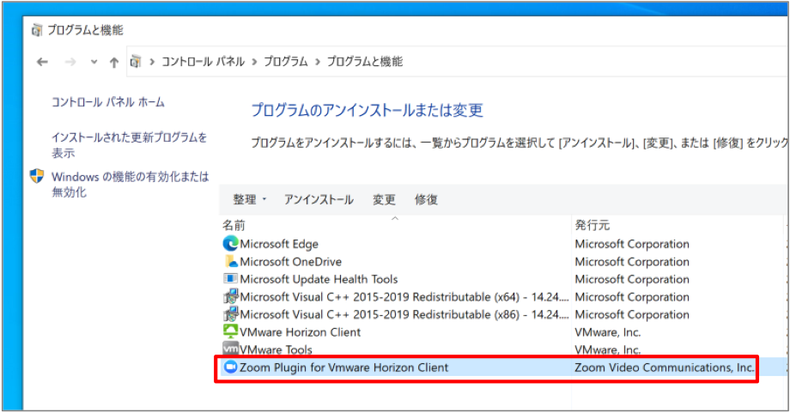Open インストールされた更新プログラムを表示 link

pyautogui.click(x=129, y=144)
